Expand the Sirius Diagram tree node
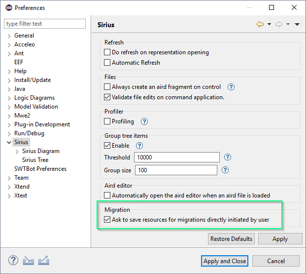This screenshot has height=274, width=306. click(17, 152)
